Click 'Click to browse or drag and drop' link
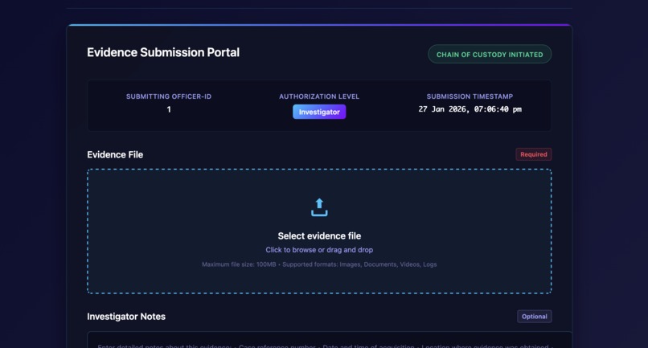648x348 pixels. tap(319, 250)
